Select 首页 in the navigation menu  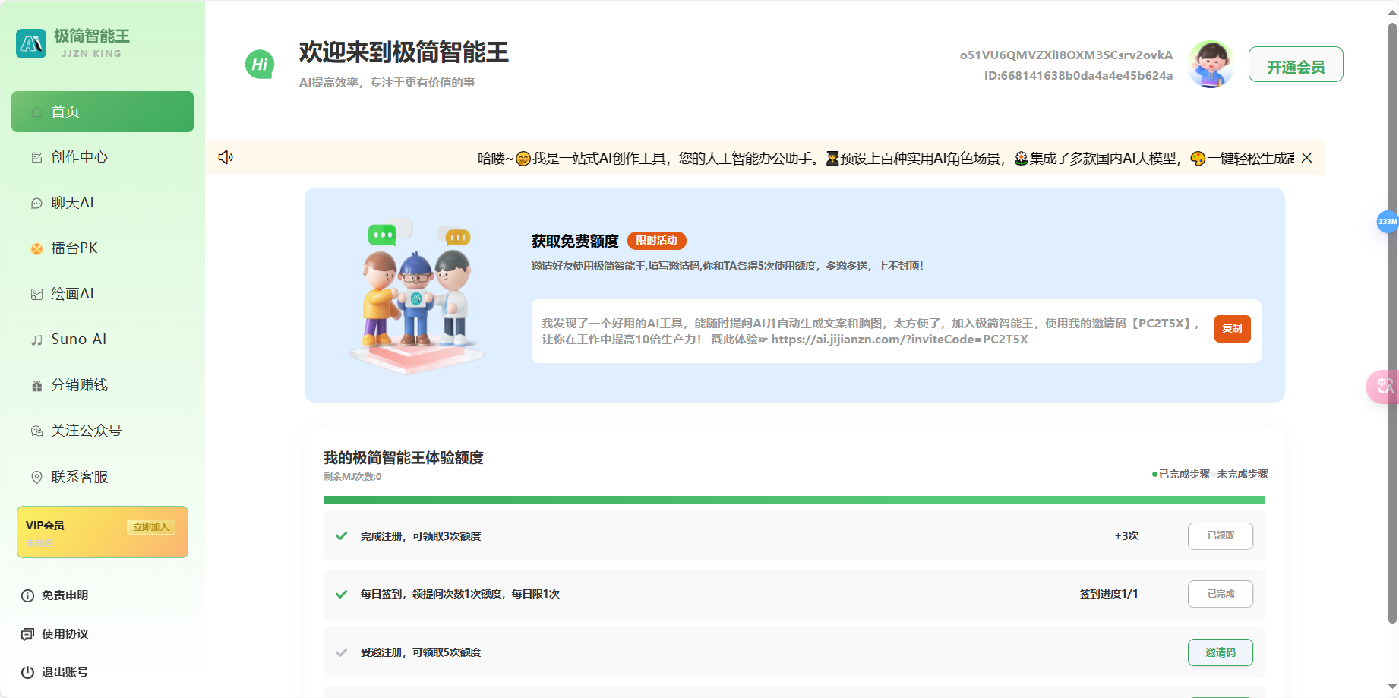[x=65, y=111]
